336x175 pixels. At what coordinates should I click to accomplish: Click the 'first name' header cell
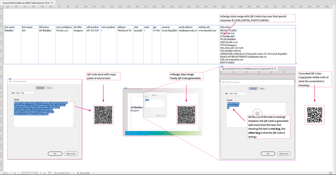click(30, 27)
